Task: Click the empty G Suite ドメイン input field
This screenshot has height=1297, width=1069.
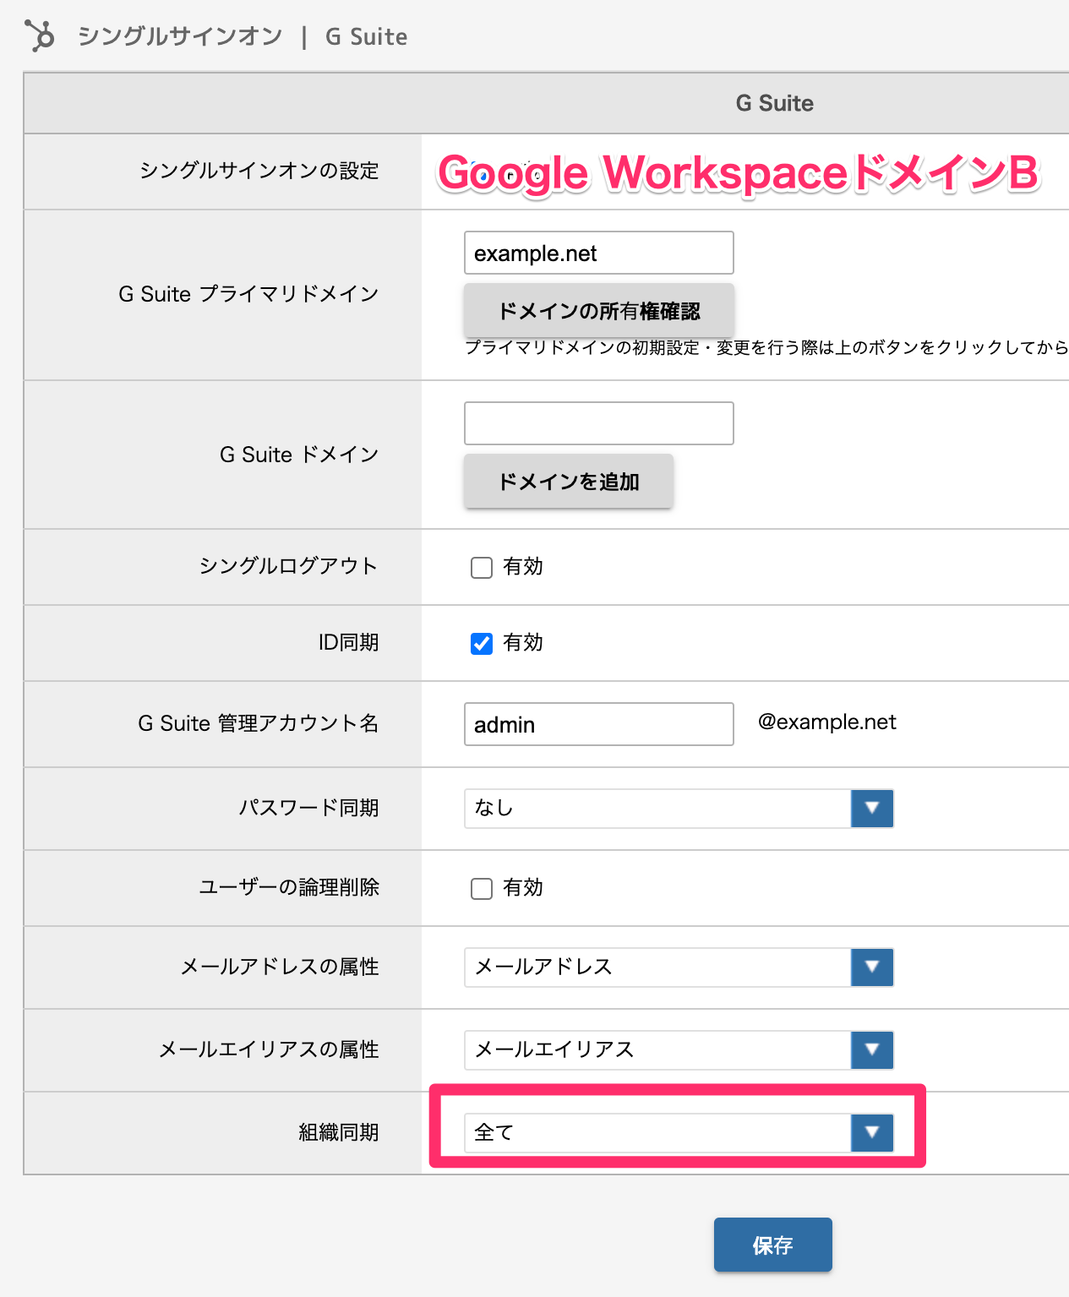Action: (x=599, y=423)
